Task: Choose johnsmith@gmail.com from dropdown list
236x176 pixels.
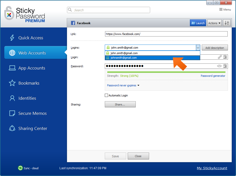Action: tap(152, 58)
